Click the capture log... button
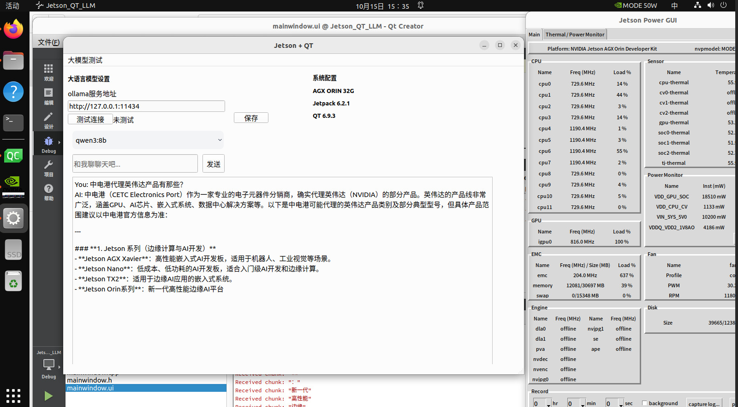 coord(704,404)
